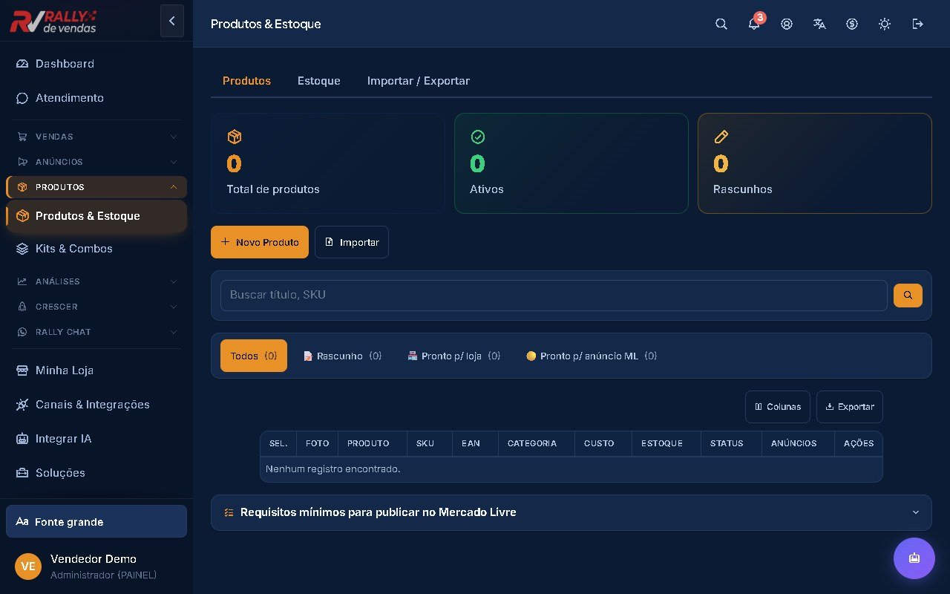
Task: Open the Colunas button
Action: click(778, 407)
